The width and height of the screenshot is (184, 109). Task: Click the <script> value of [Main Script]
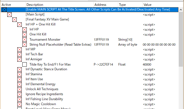(149, 15)
